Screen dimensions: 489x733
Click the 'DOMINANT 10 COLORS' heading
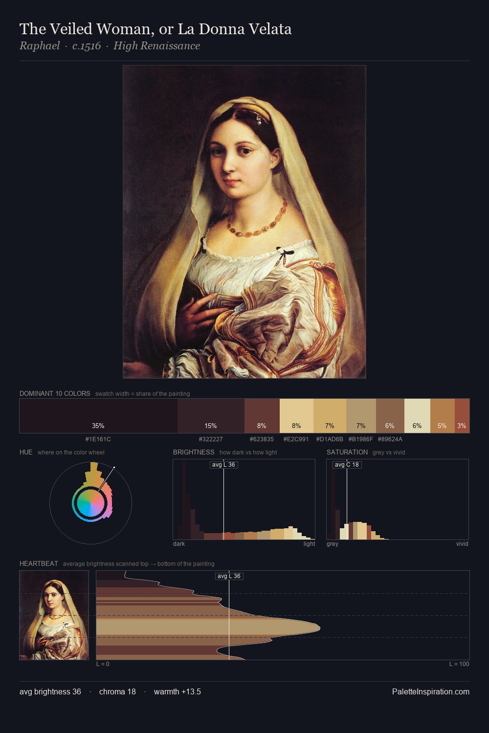tap(55, 393)
